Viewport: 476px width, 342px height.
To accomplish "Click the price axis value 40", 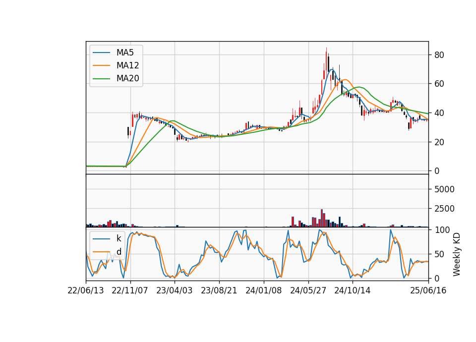I will click(439, 113).
